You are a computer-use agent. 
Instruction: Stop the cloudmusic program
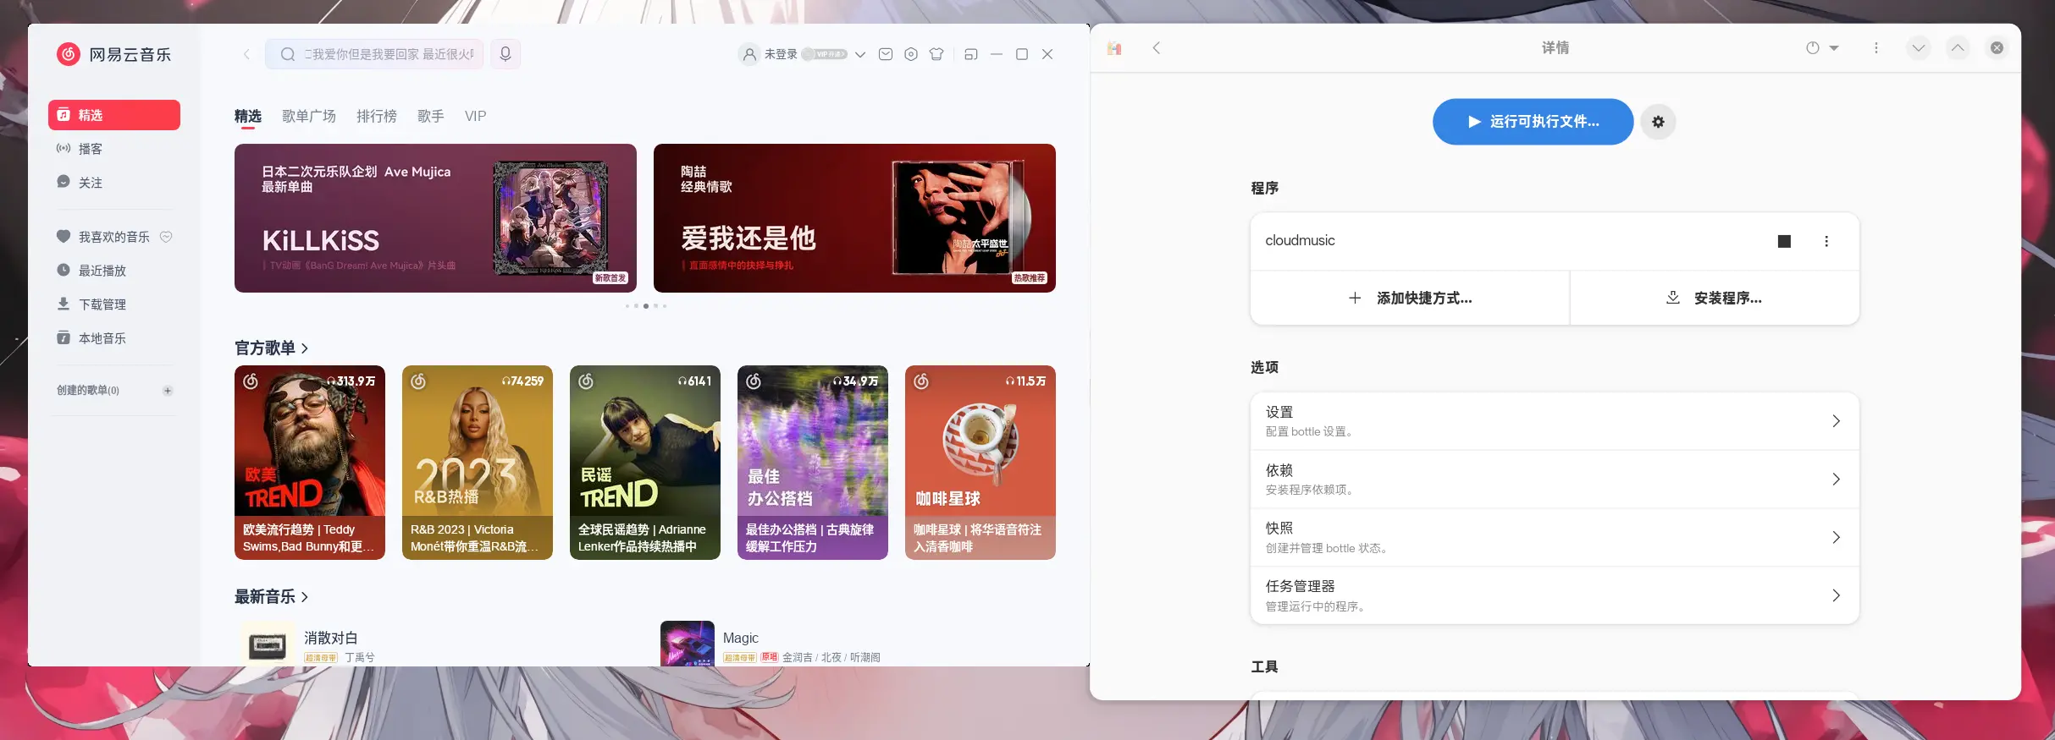point(1784,241)
